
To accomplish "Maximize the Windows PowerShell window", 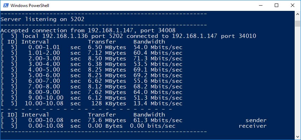I will pyautogui.click(x=276, y=5).
